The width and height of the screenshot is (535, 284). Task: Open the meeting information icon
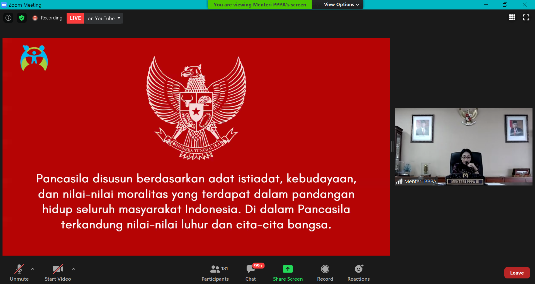click(x=8, y=18)
